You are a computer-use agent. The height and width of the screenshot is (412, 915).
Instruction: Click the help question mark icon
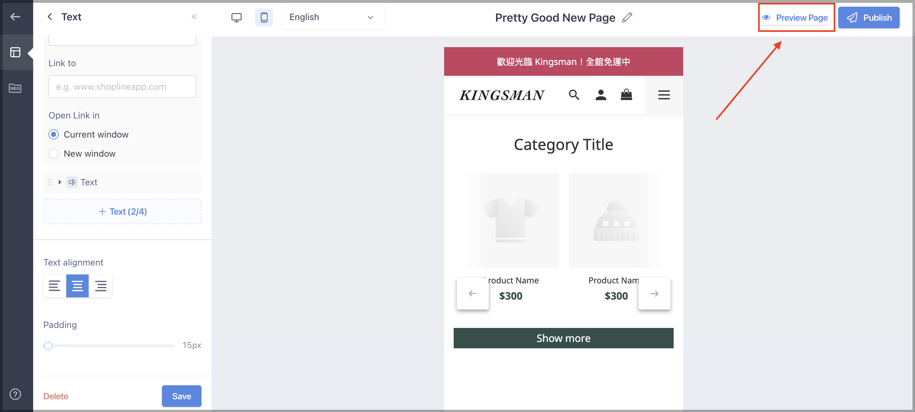pyautogui.click(x=15, y=394)
